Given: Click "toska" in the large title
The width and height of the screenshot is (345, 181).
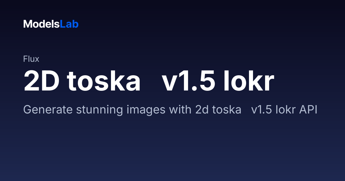Looking at the screenshot, I should point(104,81).
